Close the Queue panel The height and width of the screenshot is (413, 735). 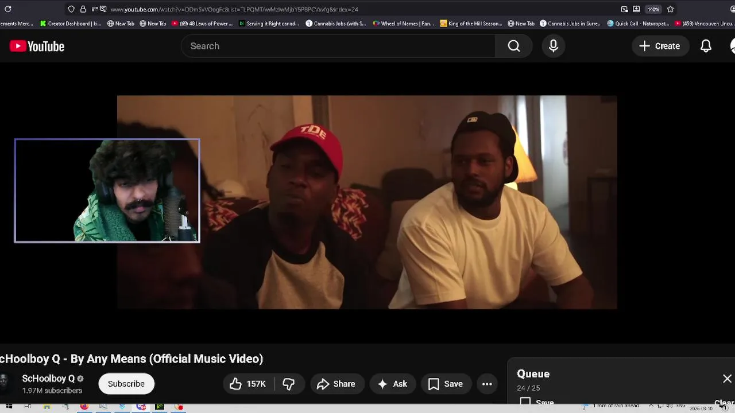[727, 379]
